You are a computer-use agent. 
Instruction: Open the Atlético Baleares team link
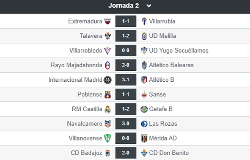(171, 65)
